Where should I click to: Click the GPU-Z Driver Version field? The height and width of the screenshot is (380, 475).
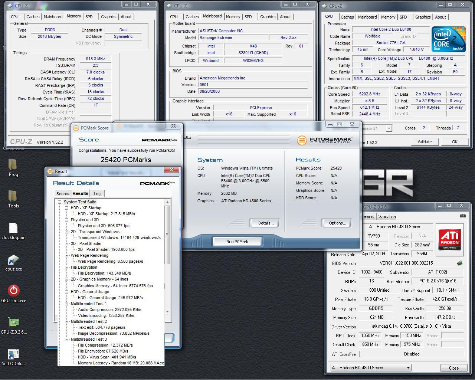pos(411,327)
